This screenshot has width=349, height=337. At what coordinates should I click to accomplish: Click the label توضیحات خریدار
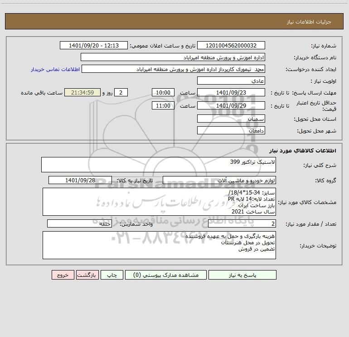click(x=318, y=246)
